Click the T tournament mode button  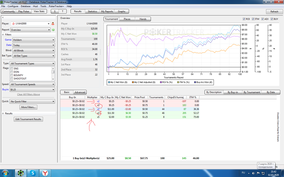point(62,11)
